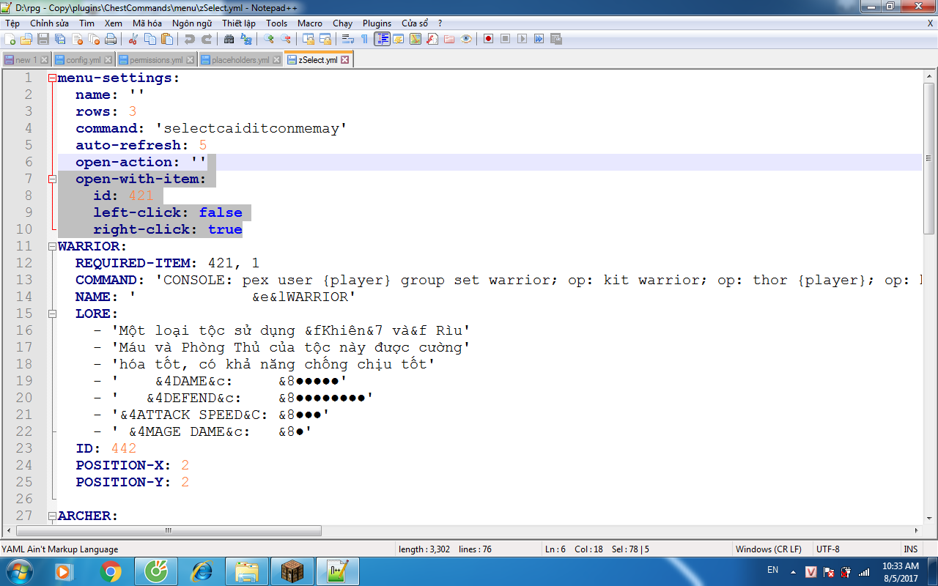The image size is (938, 586).
Task: Toggle Show All Characters pilcrow icon
Action: pyautogui.click(x=365, y=39)
